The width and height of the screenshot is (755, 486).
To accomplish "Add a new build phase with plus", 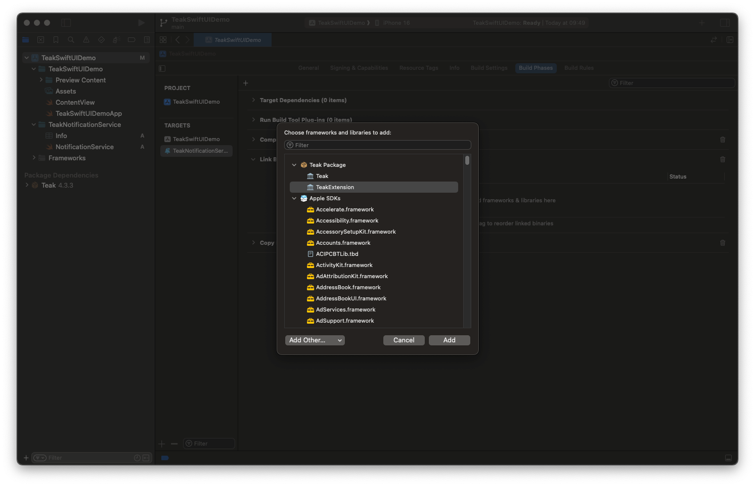I will 246,83.
